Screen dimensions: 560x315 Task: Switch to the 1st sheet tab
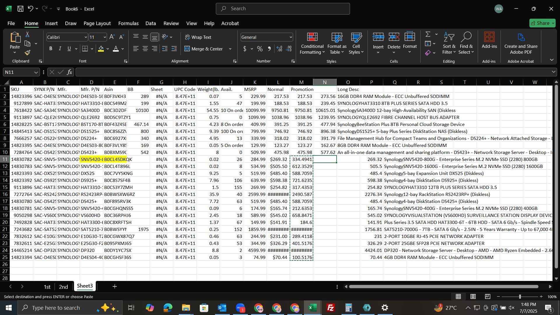pos(47,287)
